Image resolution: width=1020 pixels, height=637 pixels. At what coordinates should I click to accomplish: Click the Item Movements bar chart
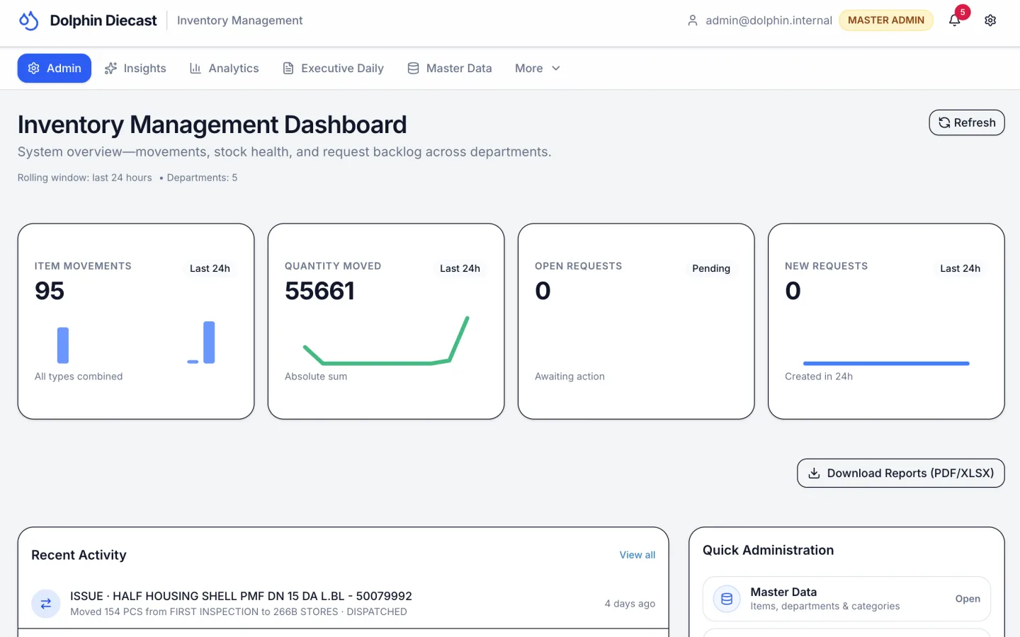point(136,343)
